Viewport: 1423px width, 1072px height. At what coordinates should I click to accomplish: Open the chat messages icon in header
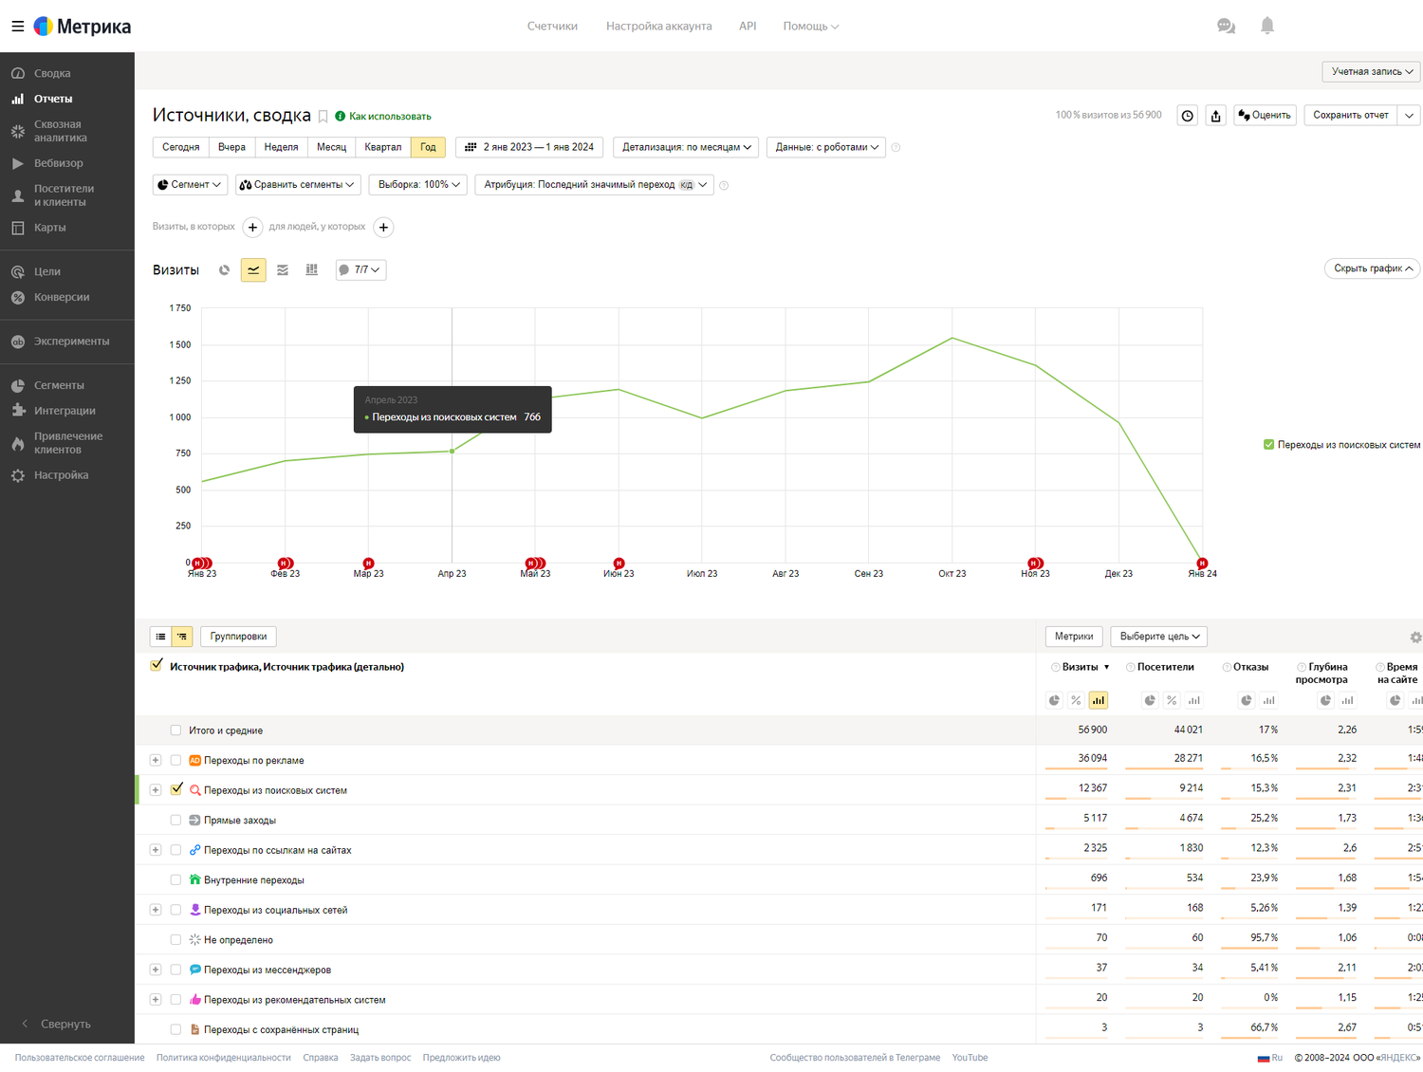(1226, 27)
